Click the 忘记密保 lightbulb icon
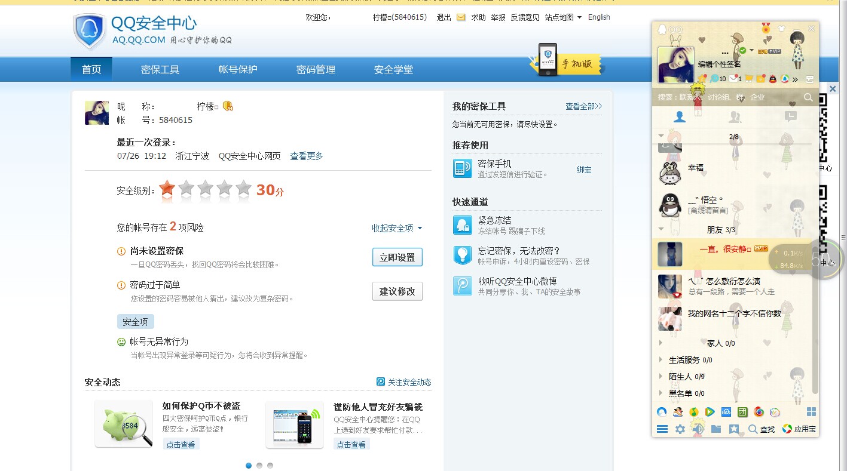Screen dimensions: 847x471 coord(463,255)
